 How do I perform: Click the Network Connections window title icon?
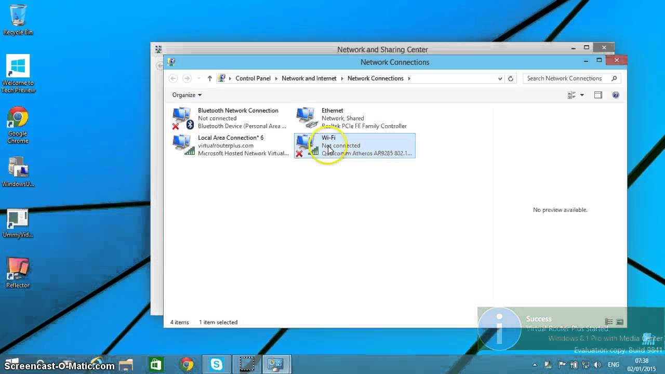[171, 62]
